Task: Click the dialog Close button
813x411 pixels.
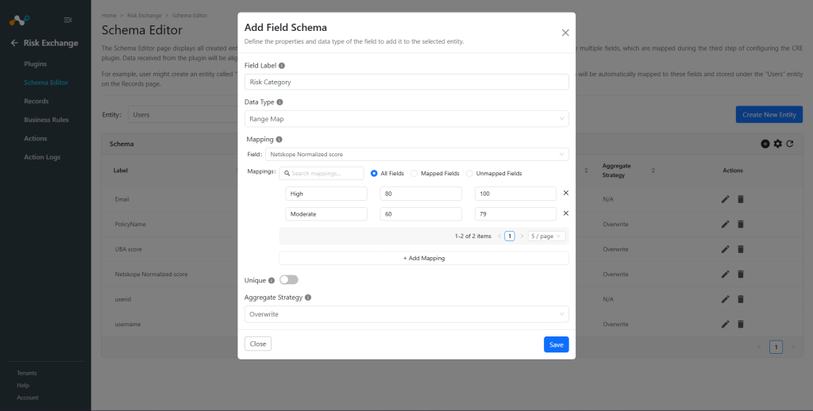Action: tap(258, 344)
